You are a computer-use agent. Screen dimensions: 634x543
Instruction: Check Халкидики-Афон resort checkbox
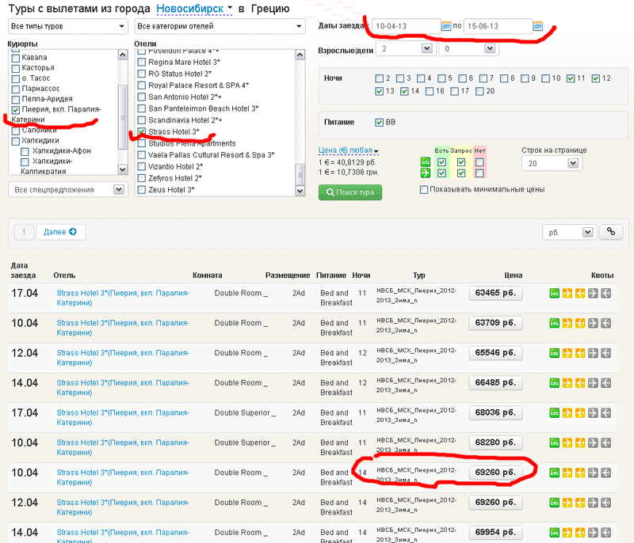coord(25,151)
